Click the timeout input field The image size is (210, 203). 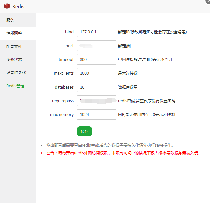[96, 59]
